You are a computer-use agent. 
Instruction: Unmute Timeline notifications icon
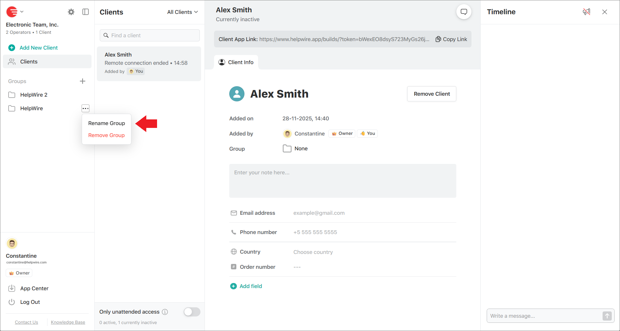[x=586, y=12]
